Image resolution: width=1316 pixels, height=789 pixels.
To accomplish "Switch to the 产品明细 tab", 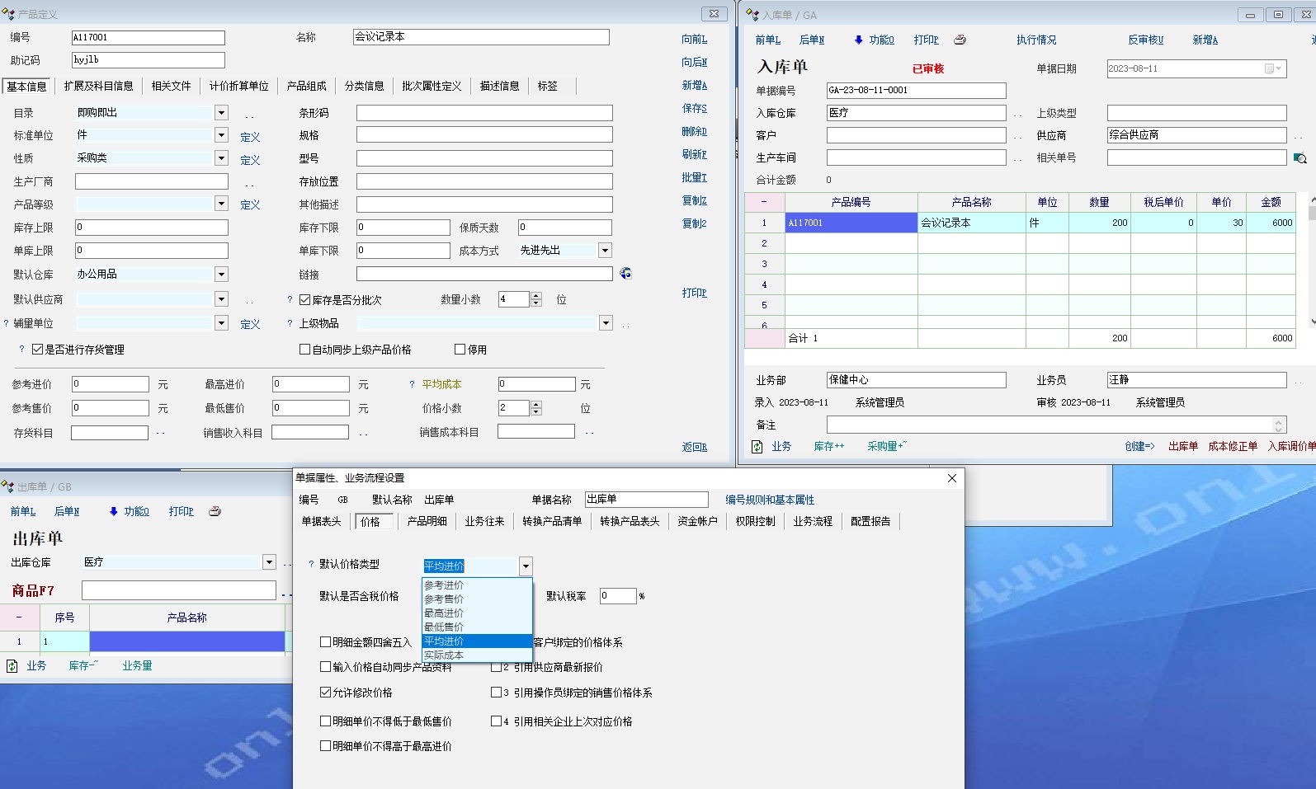I will pos(427,522).
